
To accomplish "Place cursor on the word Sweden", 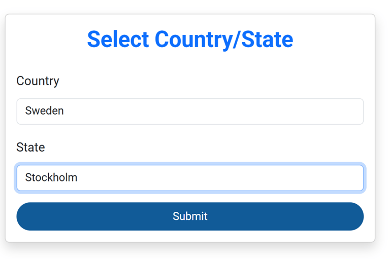I will pyautogui.click(x=45, y=111).
